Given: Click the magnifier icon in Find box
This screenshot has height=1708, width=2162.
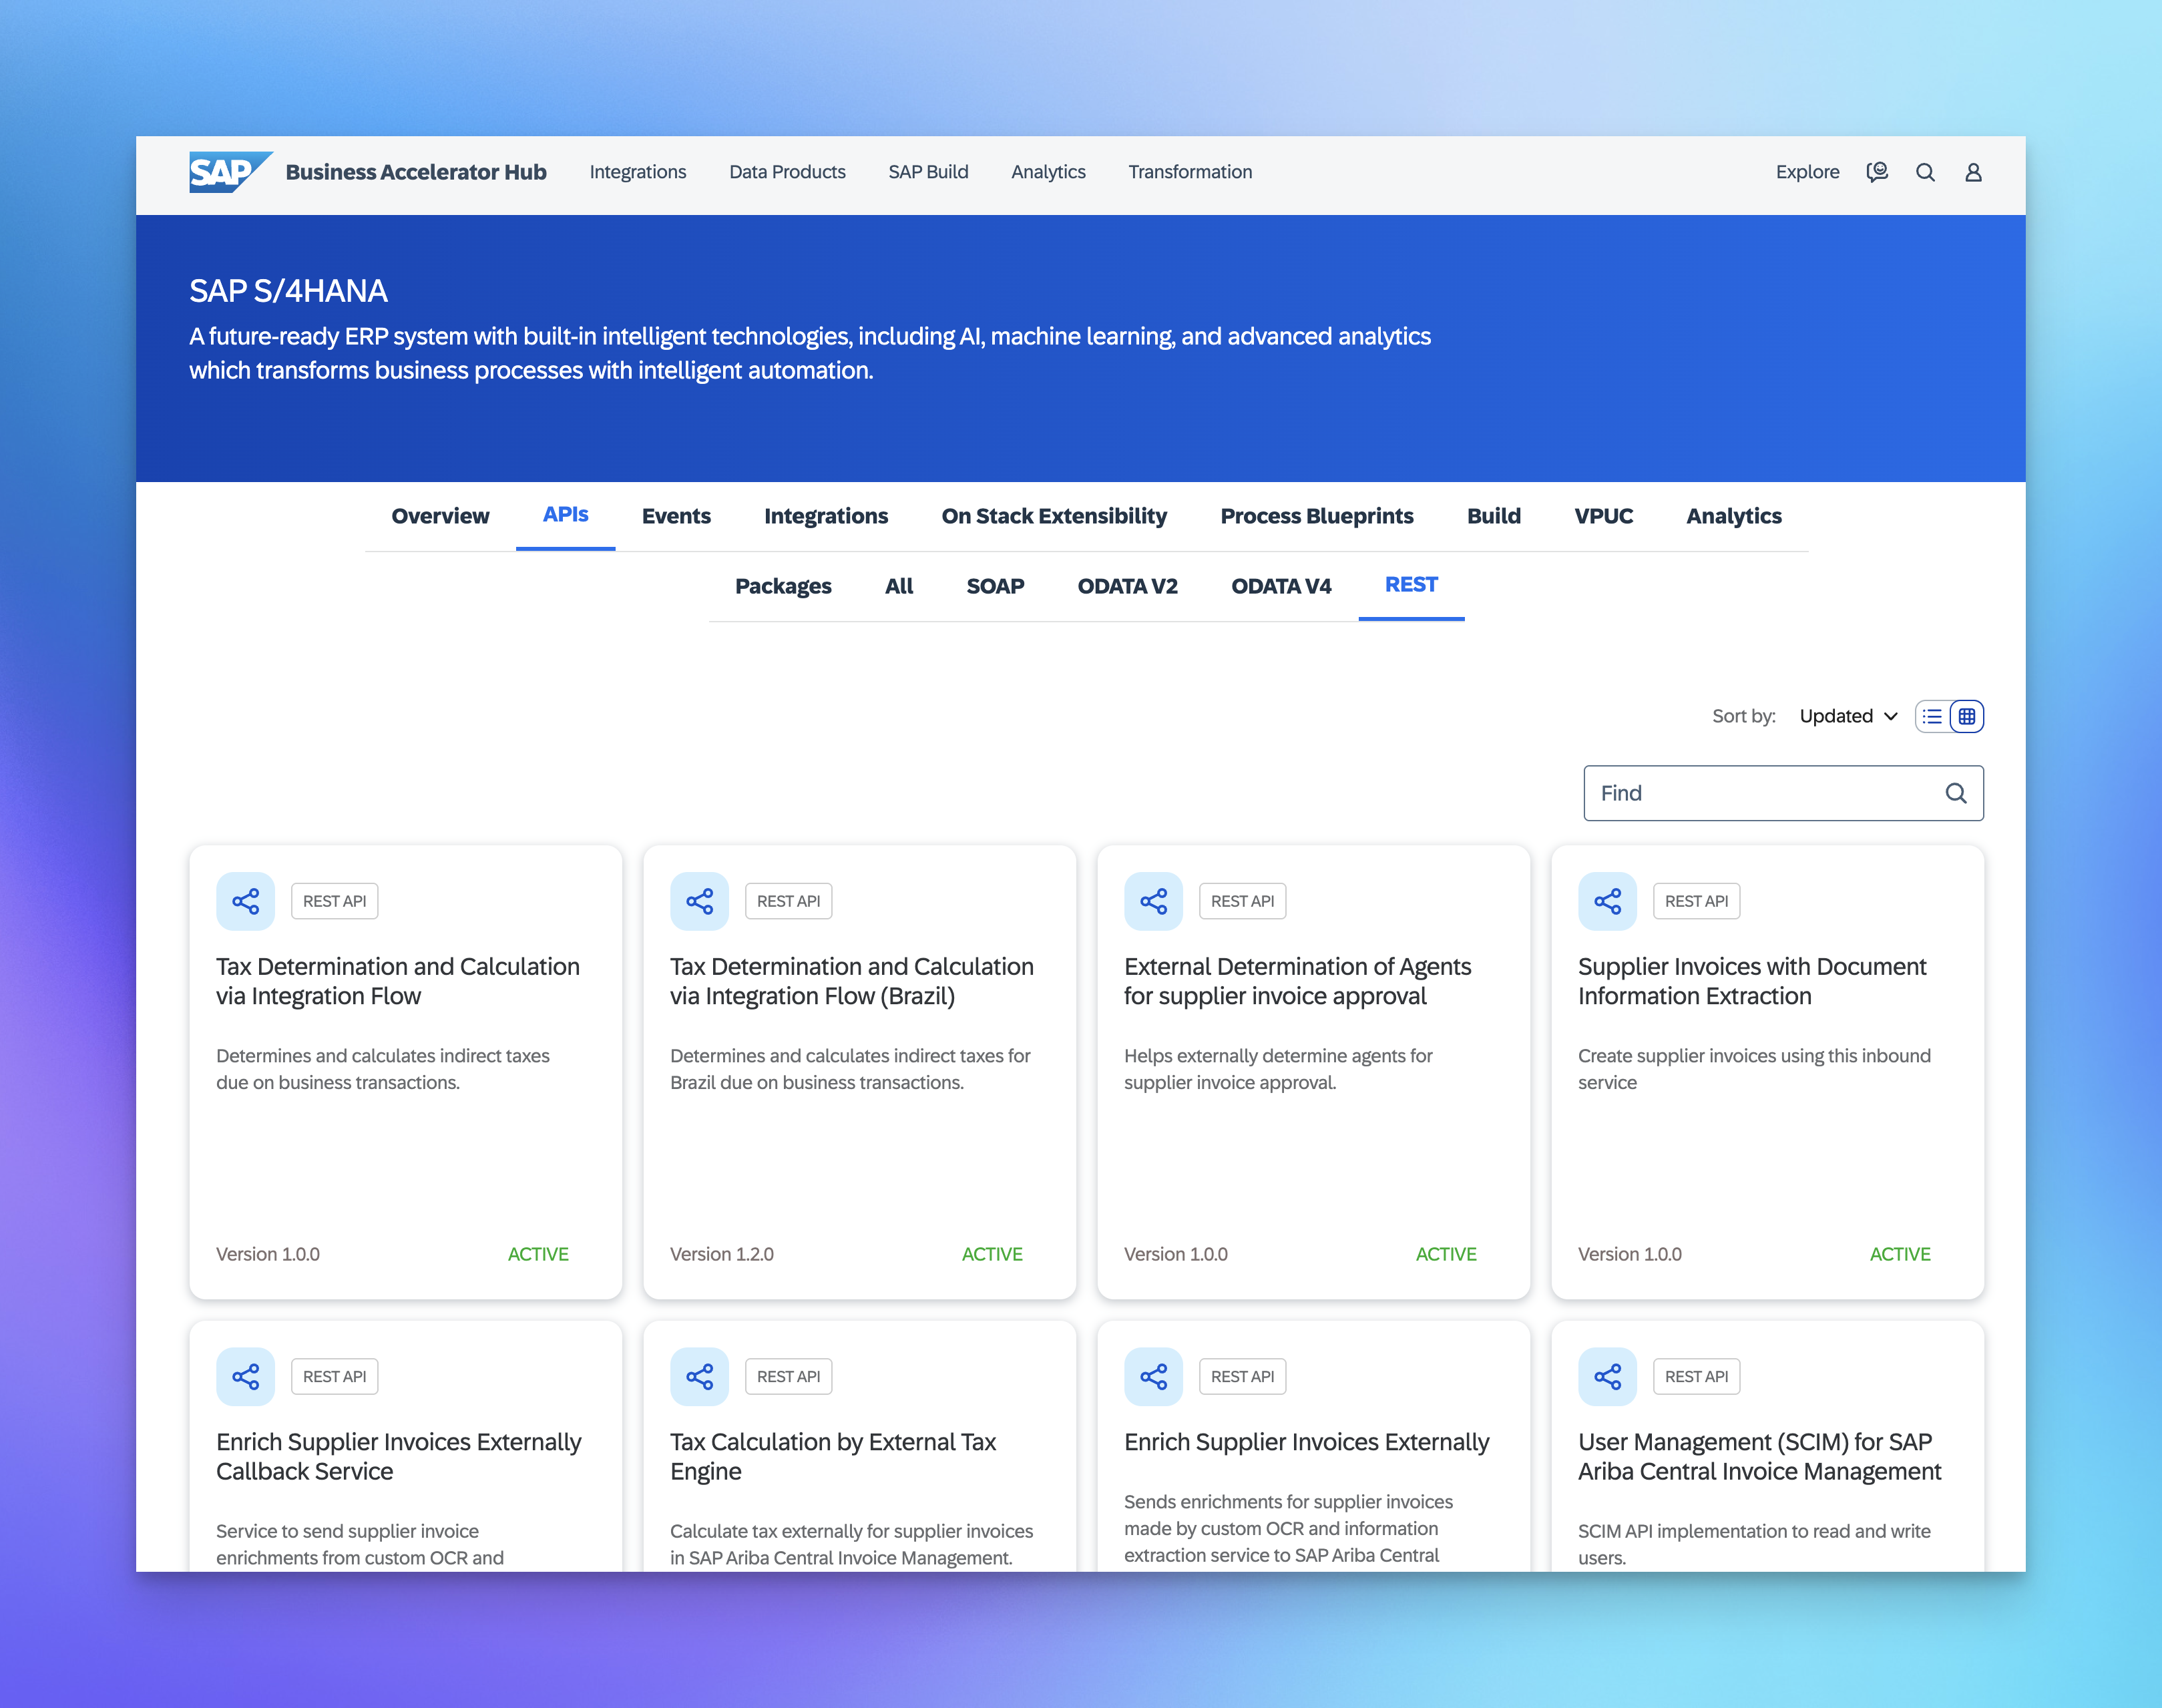Looking at the screenshot, I should (x=1956, y=793).
